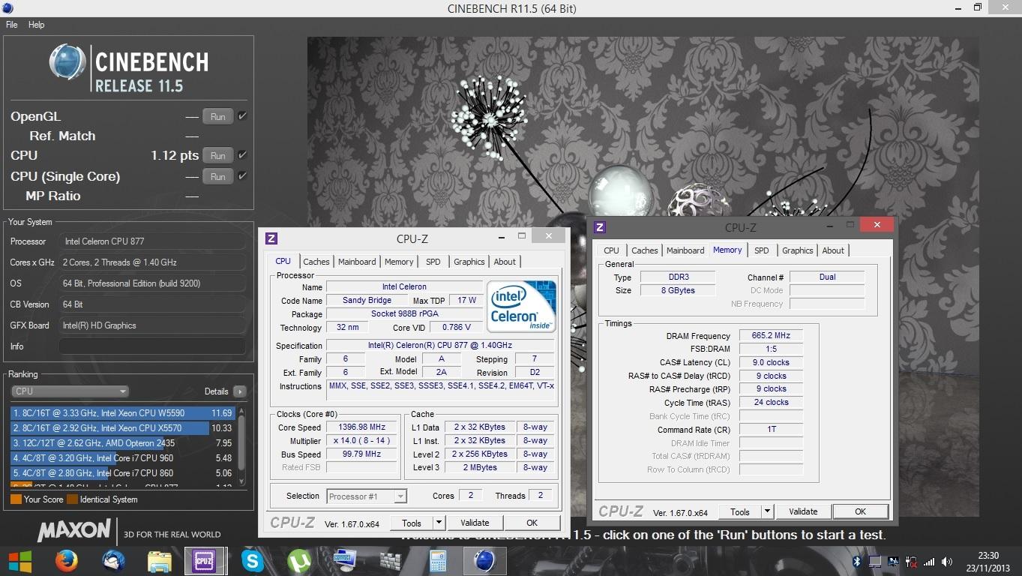Click the Bluetooth tray icon

856,562
